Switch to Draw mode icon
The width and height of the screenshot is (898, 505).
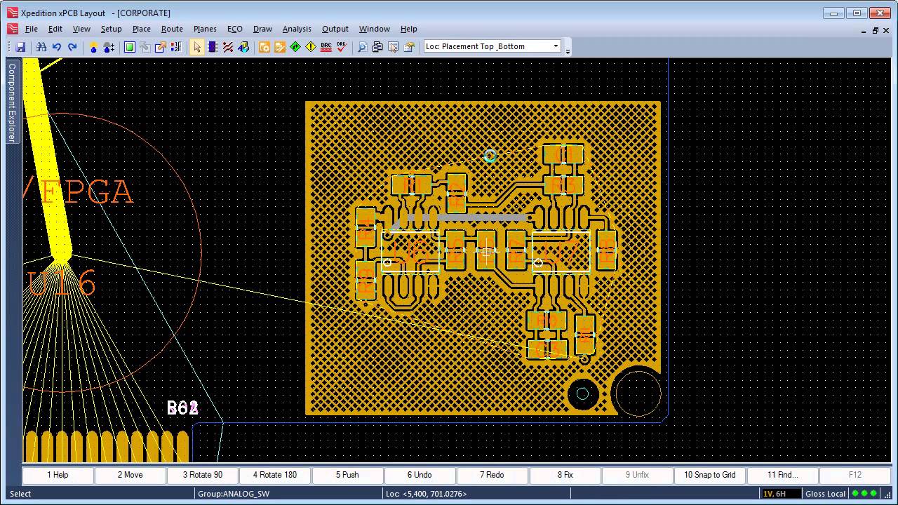[x=243, y=47]
